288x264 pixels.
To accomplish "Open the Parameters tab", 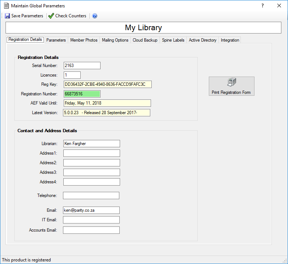I will pos(56,40).
